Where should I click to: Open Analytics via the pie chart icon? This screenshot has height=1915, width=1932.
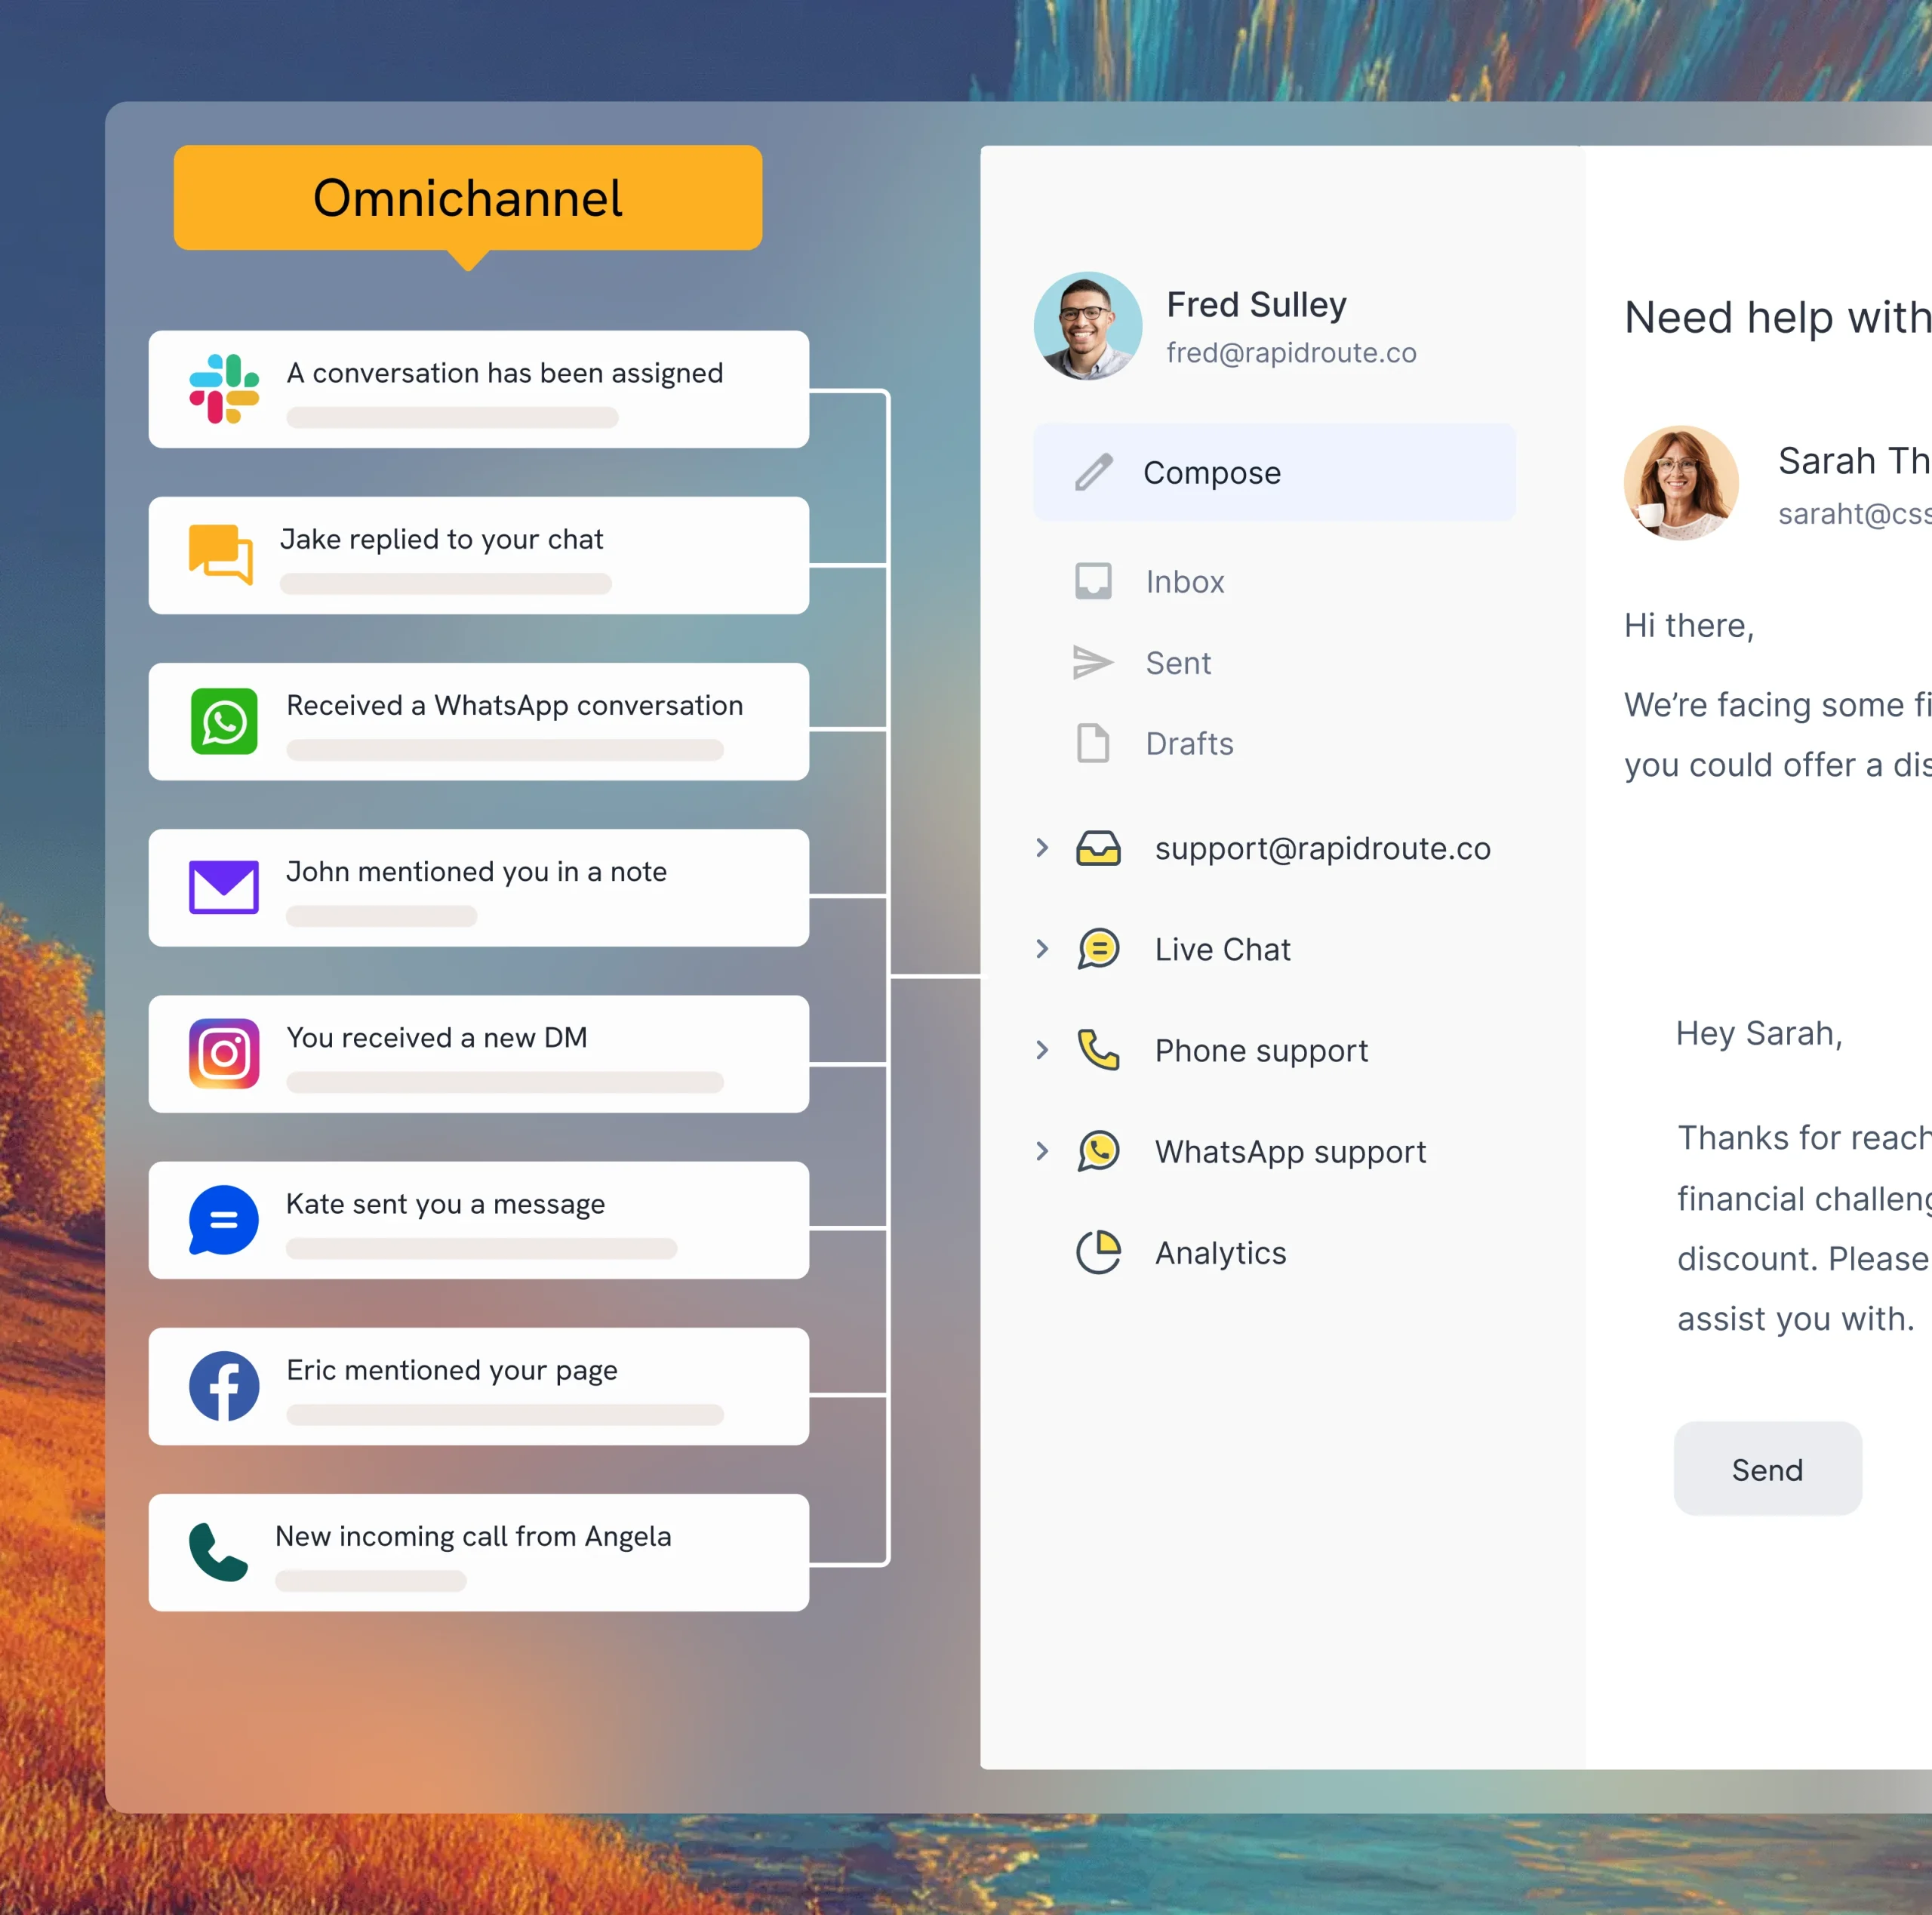tap(1098, 1252)
